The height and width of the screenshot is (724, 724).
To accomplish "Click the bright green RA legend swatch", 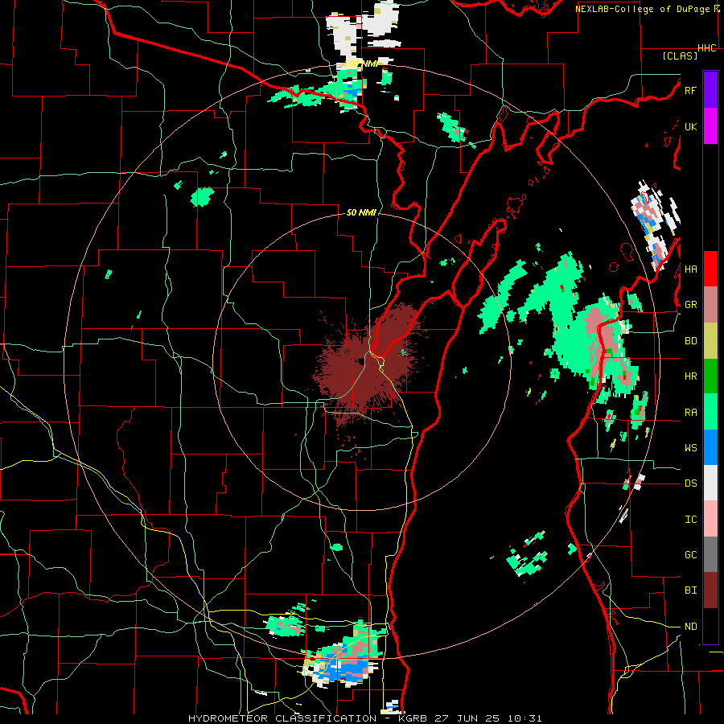I will [x=710, y=412].
